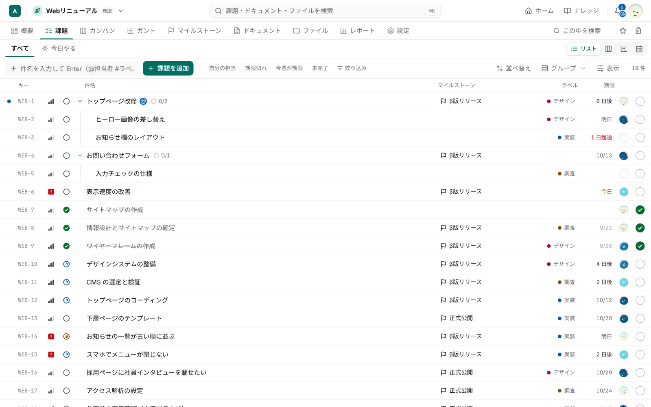Mark WEB-1 トップページ改修 as complete
This screenshot has width=651, height=407.
pos(640,101)
